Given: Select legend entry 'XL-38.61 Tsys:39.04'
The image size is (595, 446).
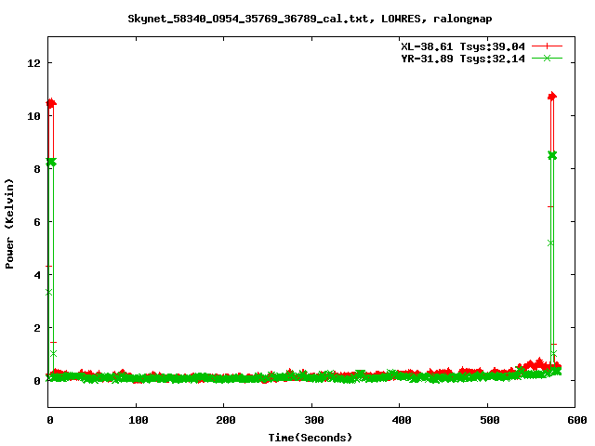Looking at the screenshot, I should point(463,46).
